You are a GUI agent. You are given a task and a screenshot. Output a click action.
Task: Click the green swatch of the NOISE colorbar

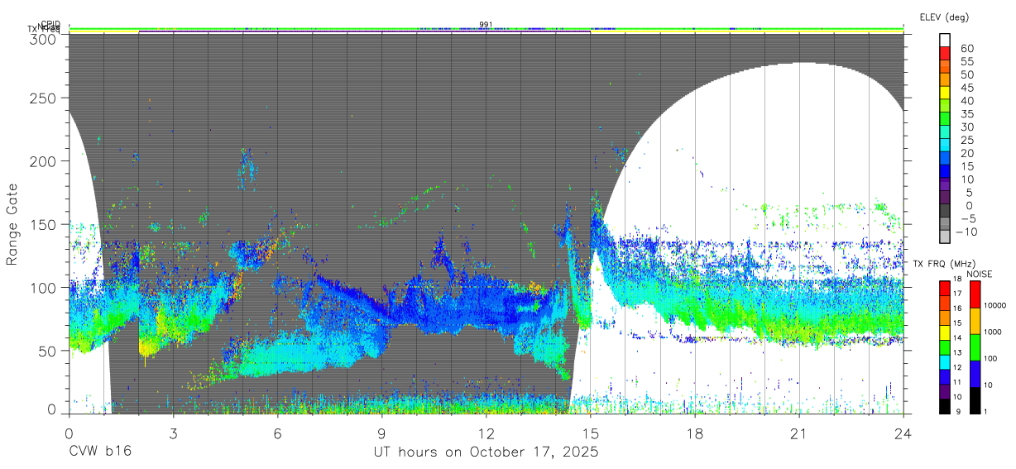point(975,347)
